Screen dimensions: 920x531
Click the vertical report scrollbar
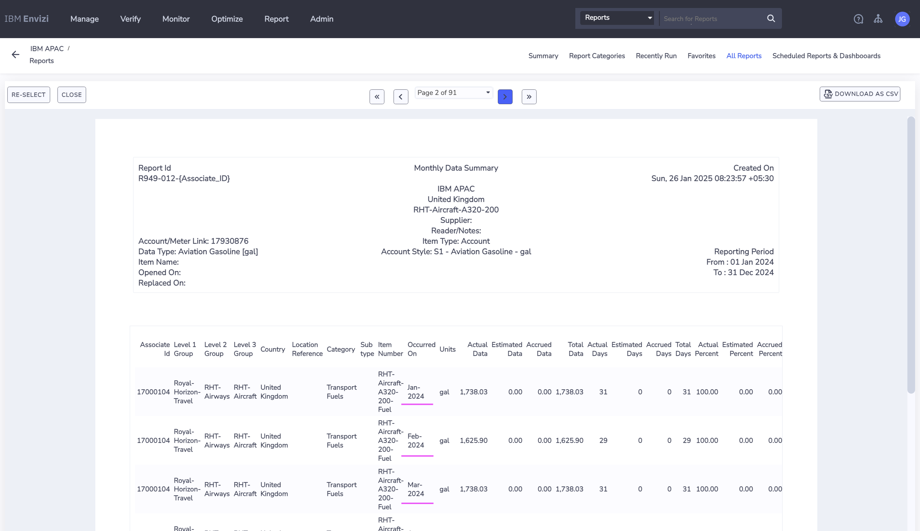[911, 255]
